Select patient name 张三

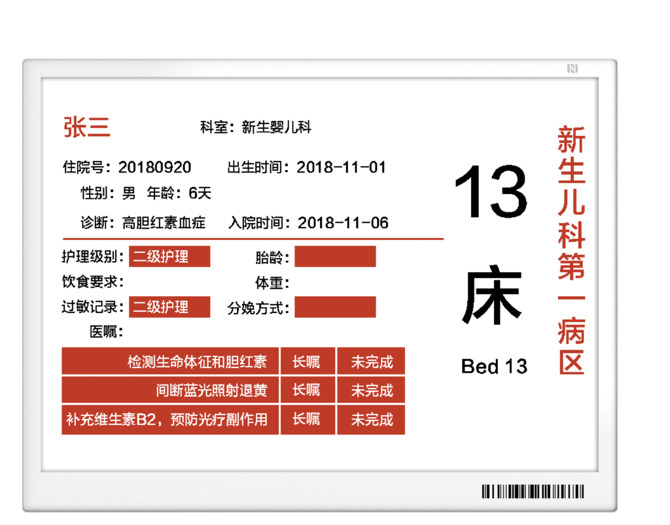click(87, 127)
